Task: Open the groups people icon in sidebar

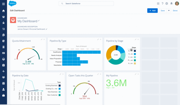Action: pos(3,77)
